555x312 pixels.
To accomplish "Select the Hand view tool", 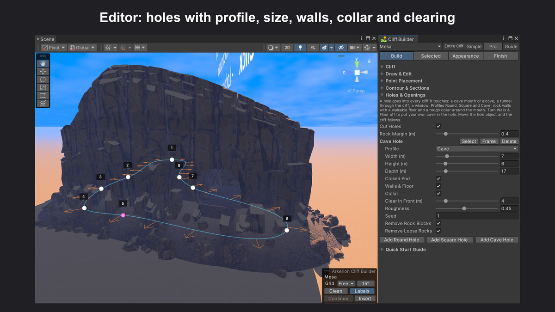I will 43,63.
